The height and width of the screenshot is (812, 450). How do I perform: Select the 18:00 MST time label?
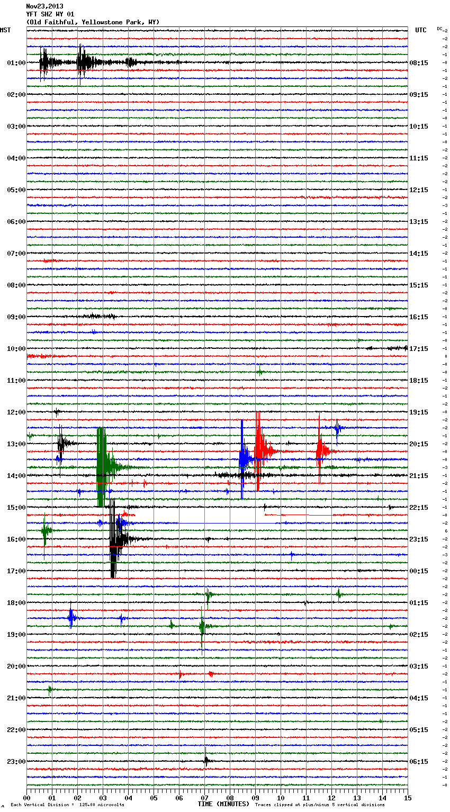coord(16,602)
